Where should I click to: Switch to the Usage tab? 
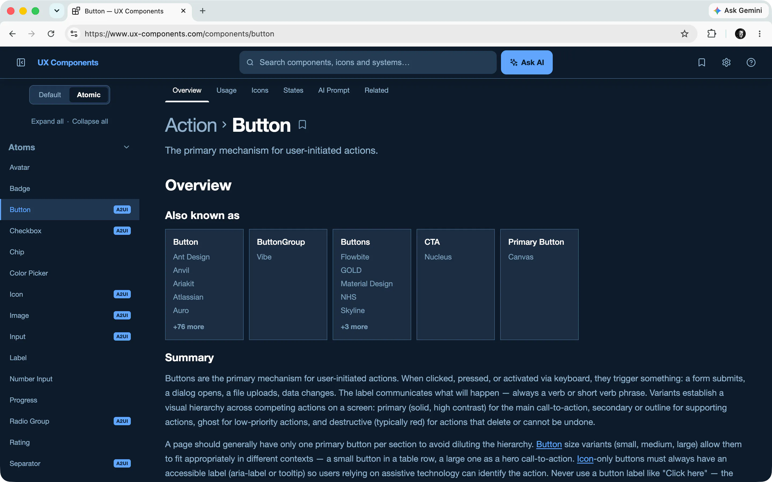tap(227, 91)
